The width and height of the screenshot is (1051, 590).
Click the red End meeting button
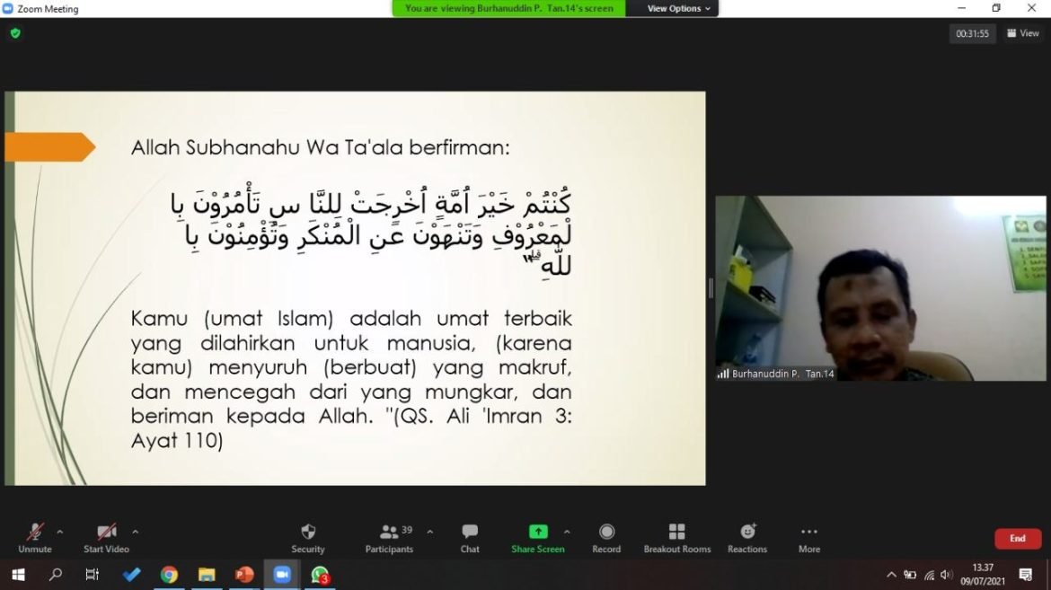coord(1017,539)
